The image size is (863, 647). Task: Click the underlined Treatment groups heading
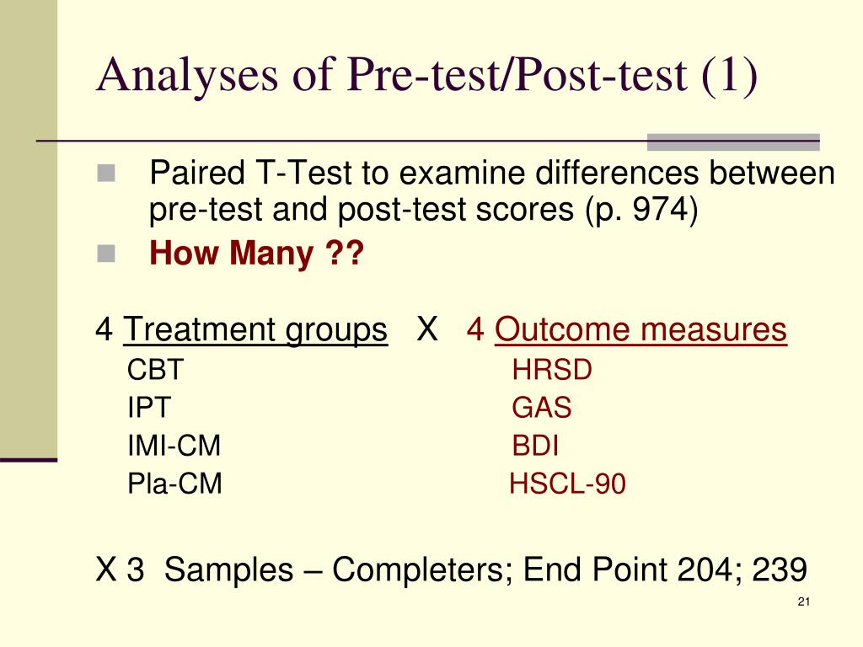(x=255, y=330)
